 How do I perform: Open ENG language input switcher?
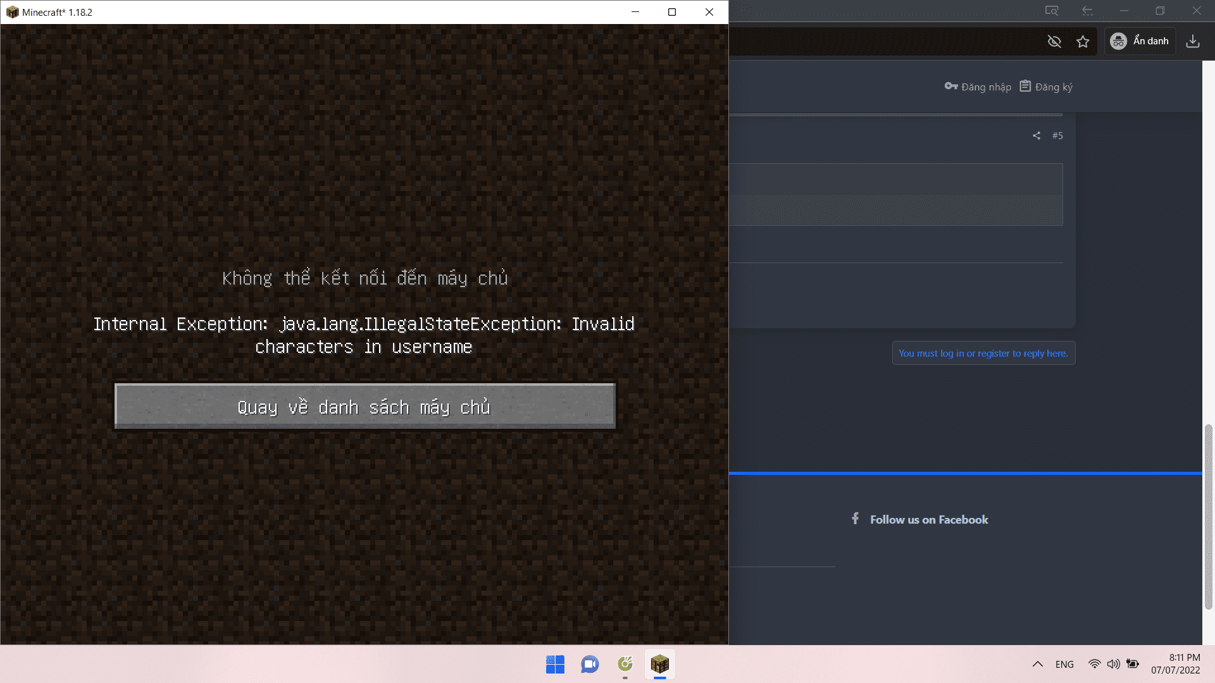click(x=1064, y=664)
